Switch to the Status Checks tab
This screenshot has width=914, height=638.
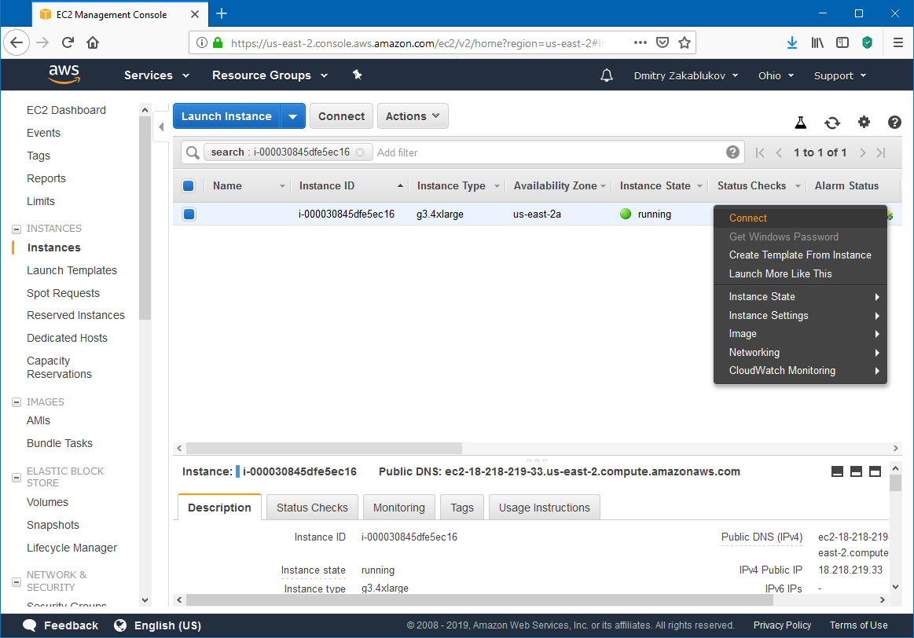coord(312,508)
